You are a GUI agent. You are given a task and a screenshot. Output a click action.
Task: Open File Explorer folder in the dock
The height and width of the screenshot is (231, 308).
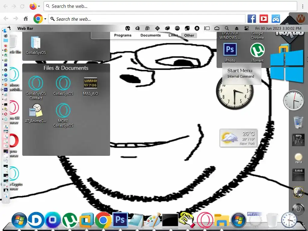[x=222, y=220]
